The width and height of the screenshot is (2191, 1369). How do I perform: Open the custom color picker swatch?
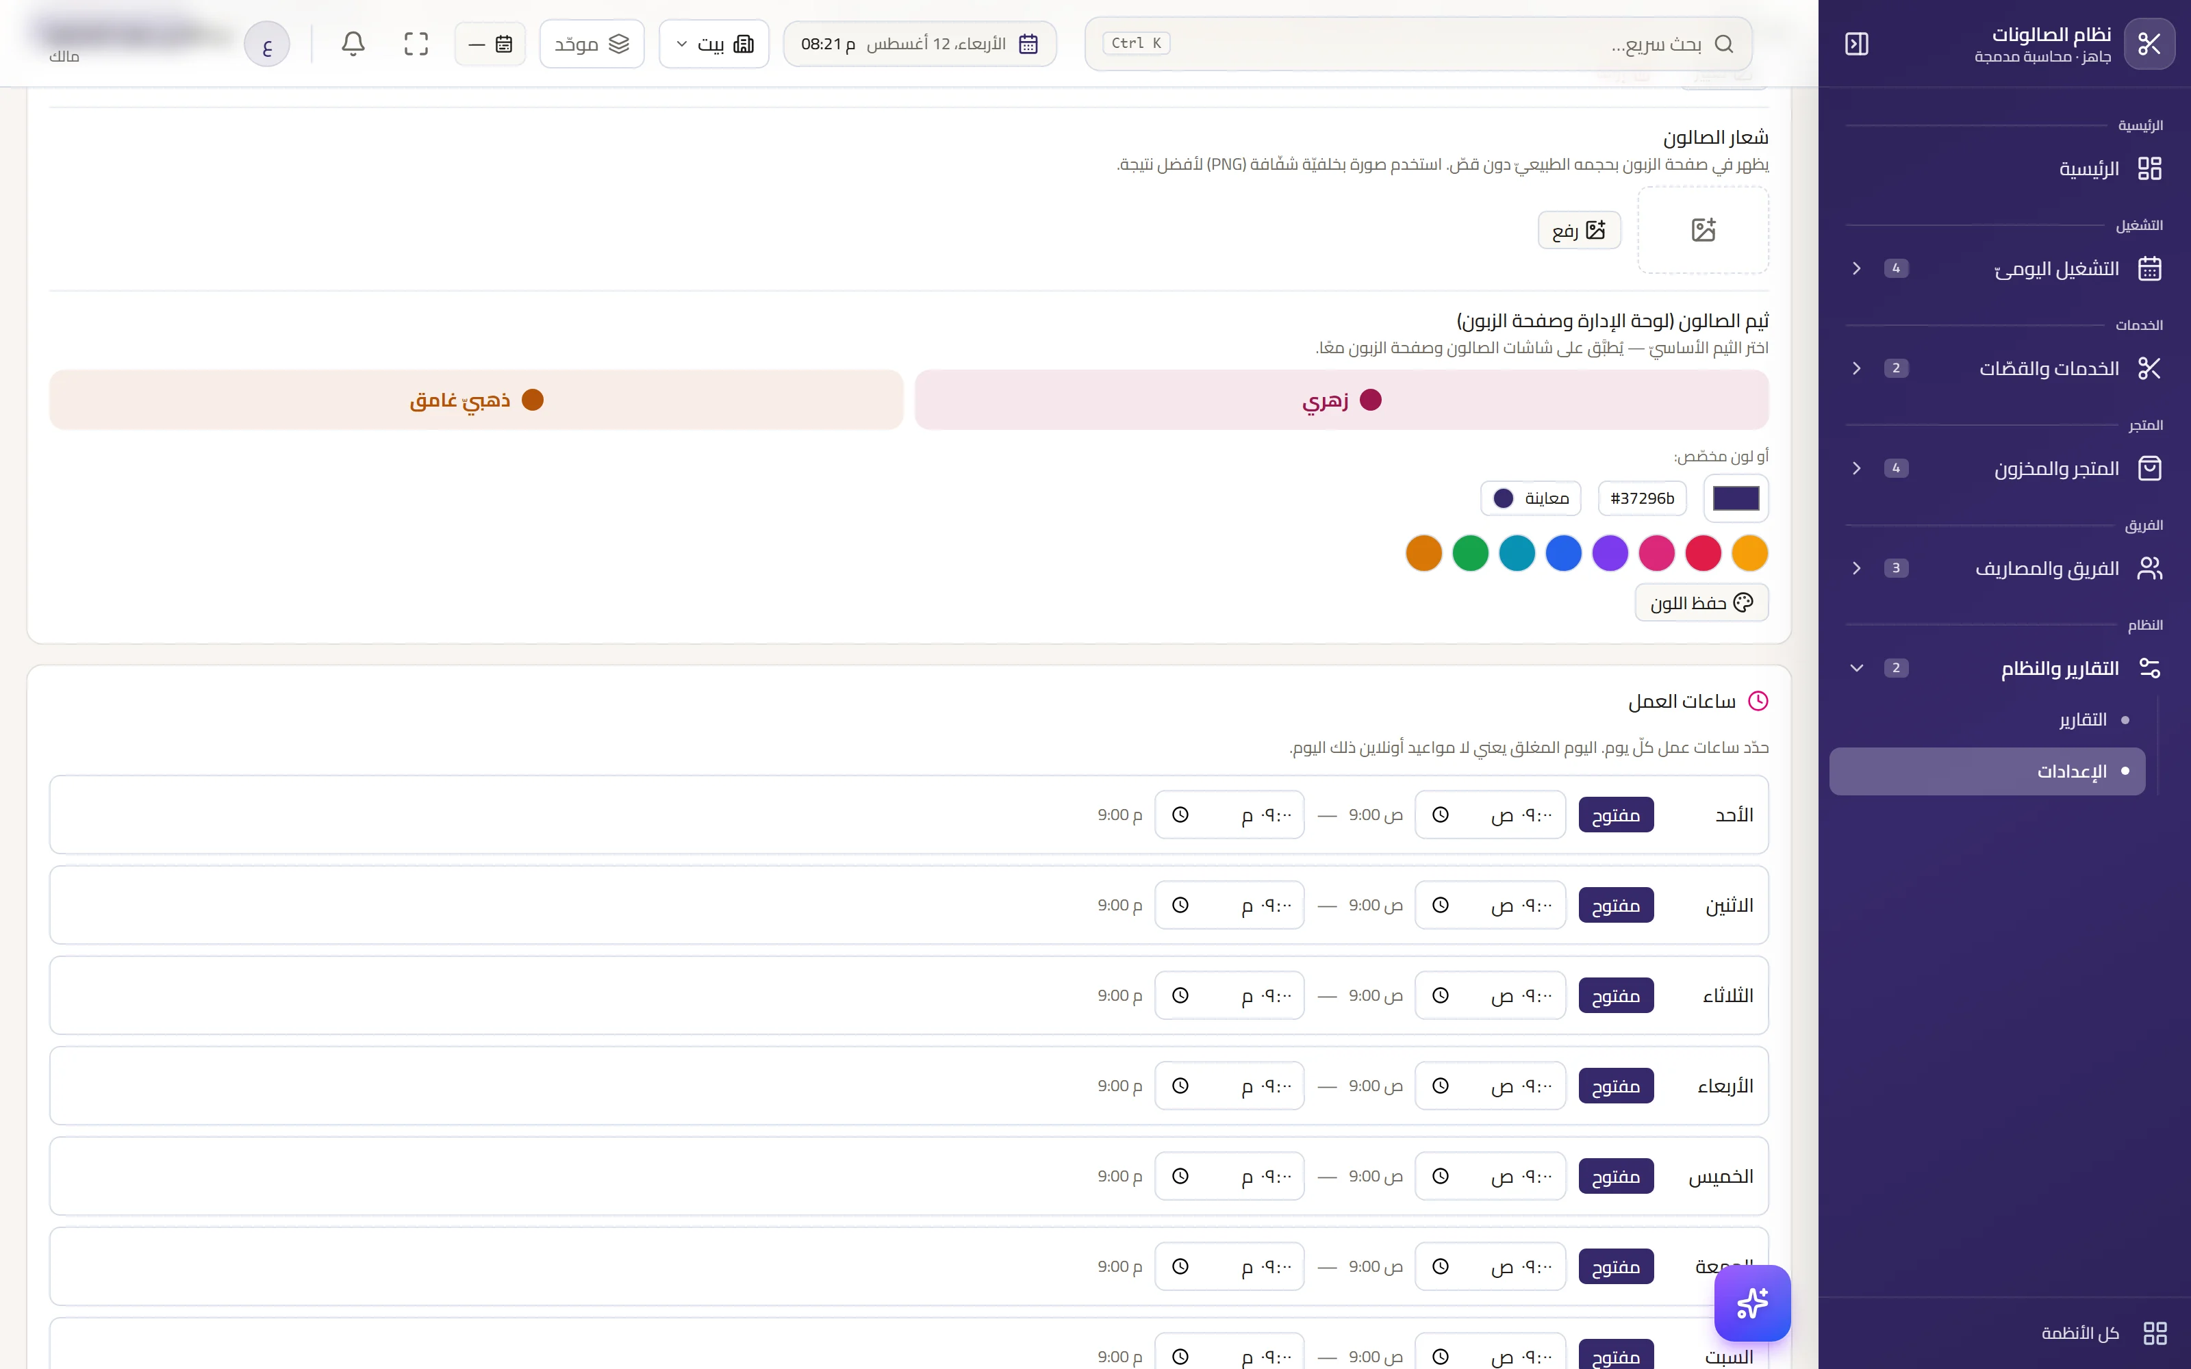(1736, 498)
